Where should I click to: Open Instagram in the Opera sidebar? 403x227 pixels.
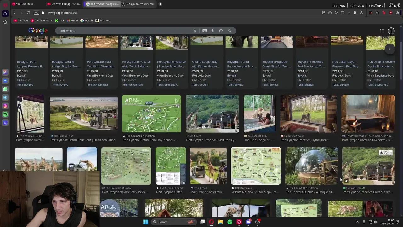(5, 106)
